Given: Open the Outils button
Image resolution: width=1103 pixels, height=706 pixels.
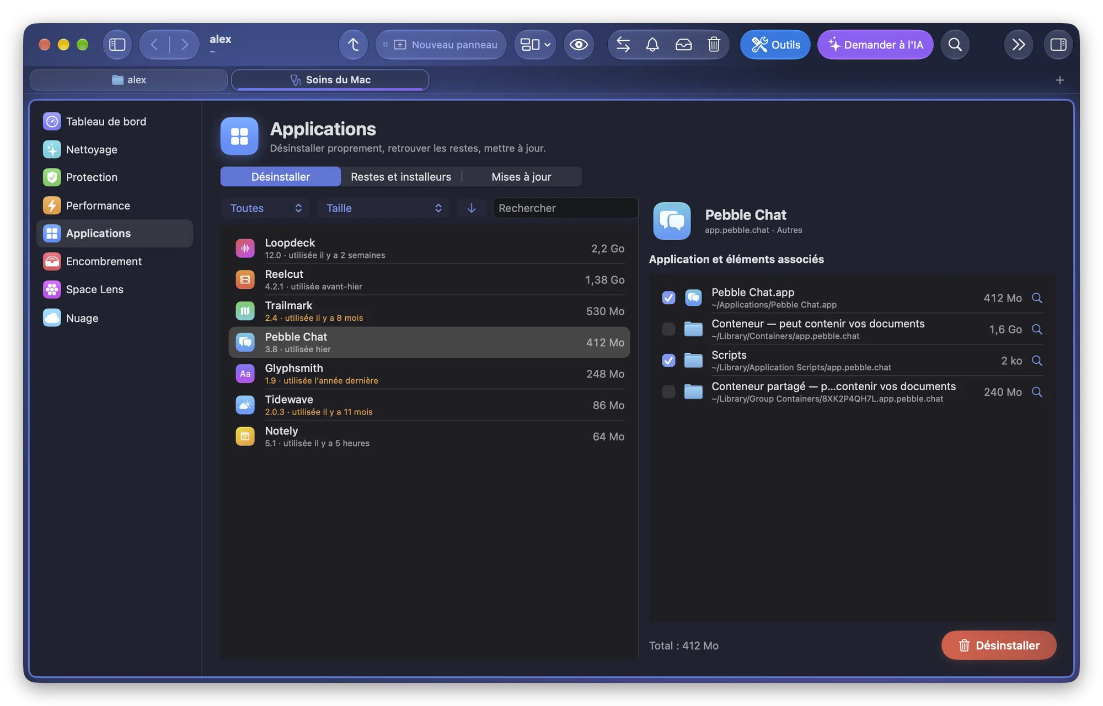Looking at the screenshot, I should (775, 45).
